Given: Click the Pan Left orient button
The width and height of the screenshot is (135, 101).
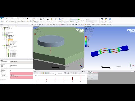Looking at the screenshot, I should 24,20.
